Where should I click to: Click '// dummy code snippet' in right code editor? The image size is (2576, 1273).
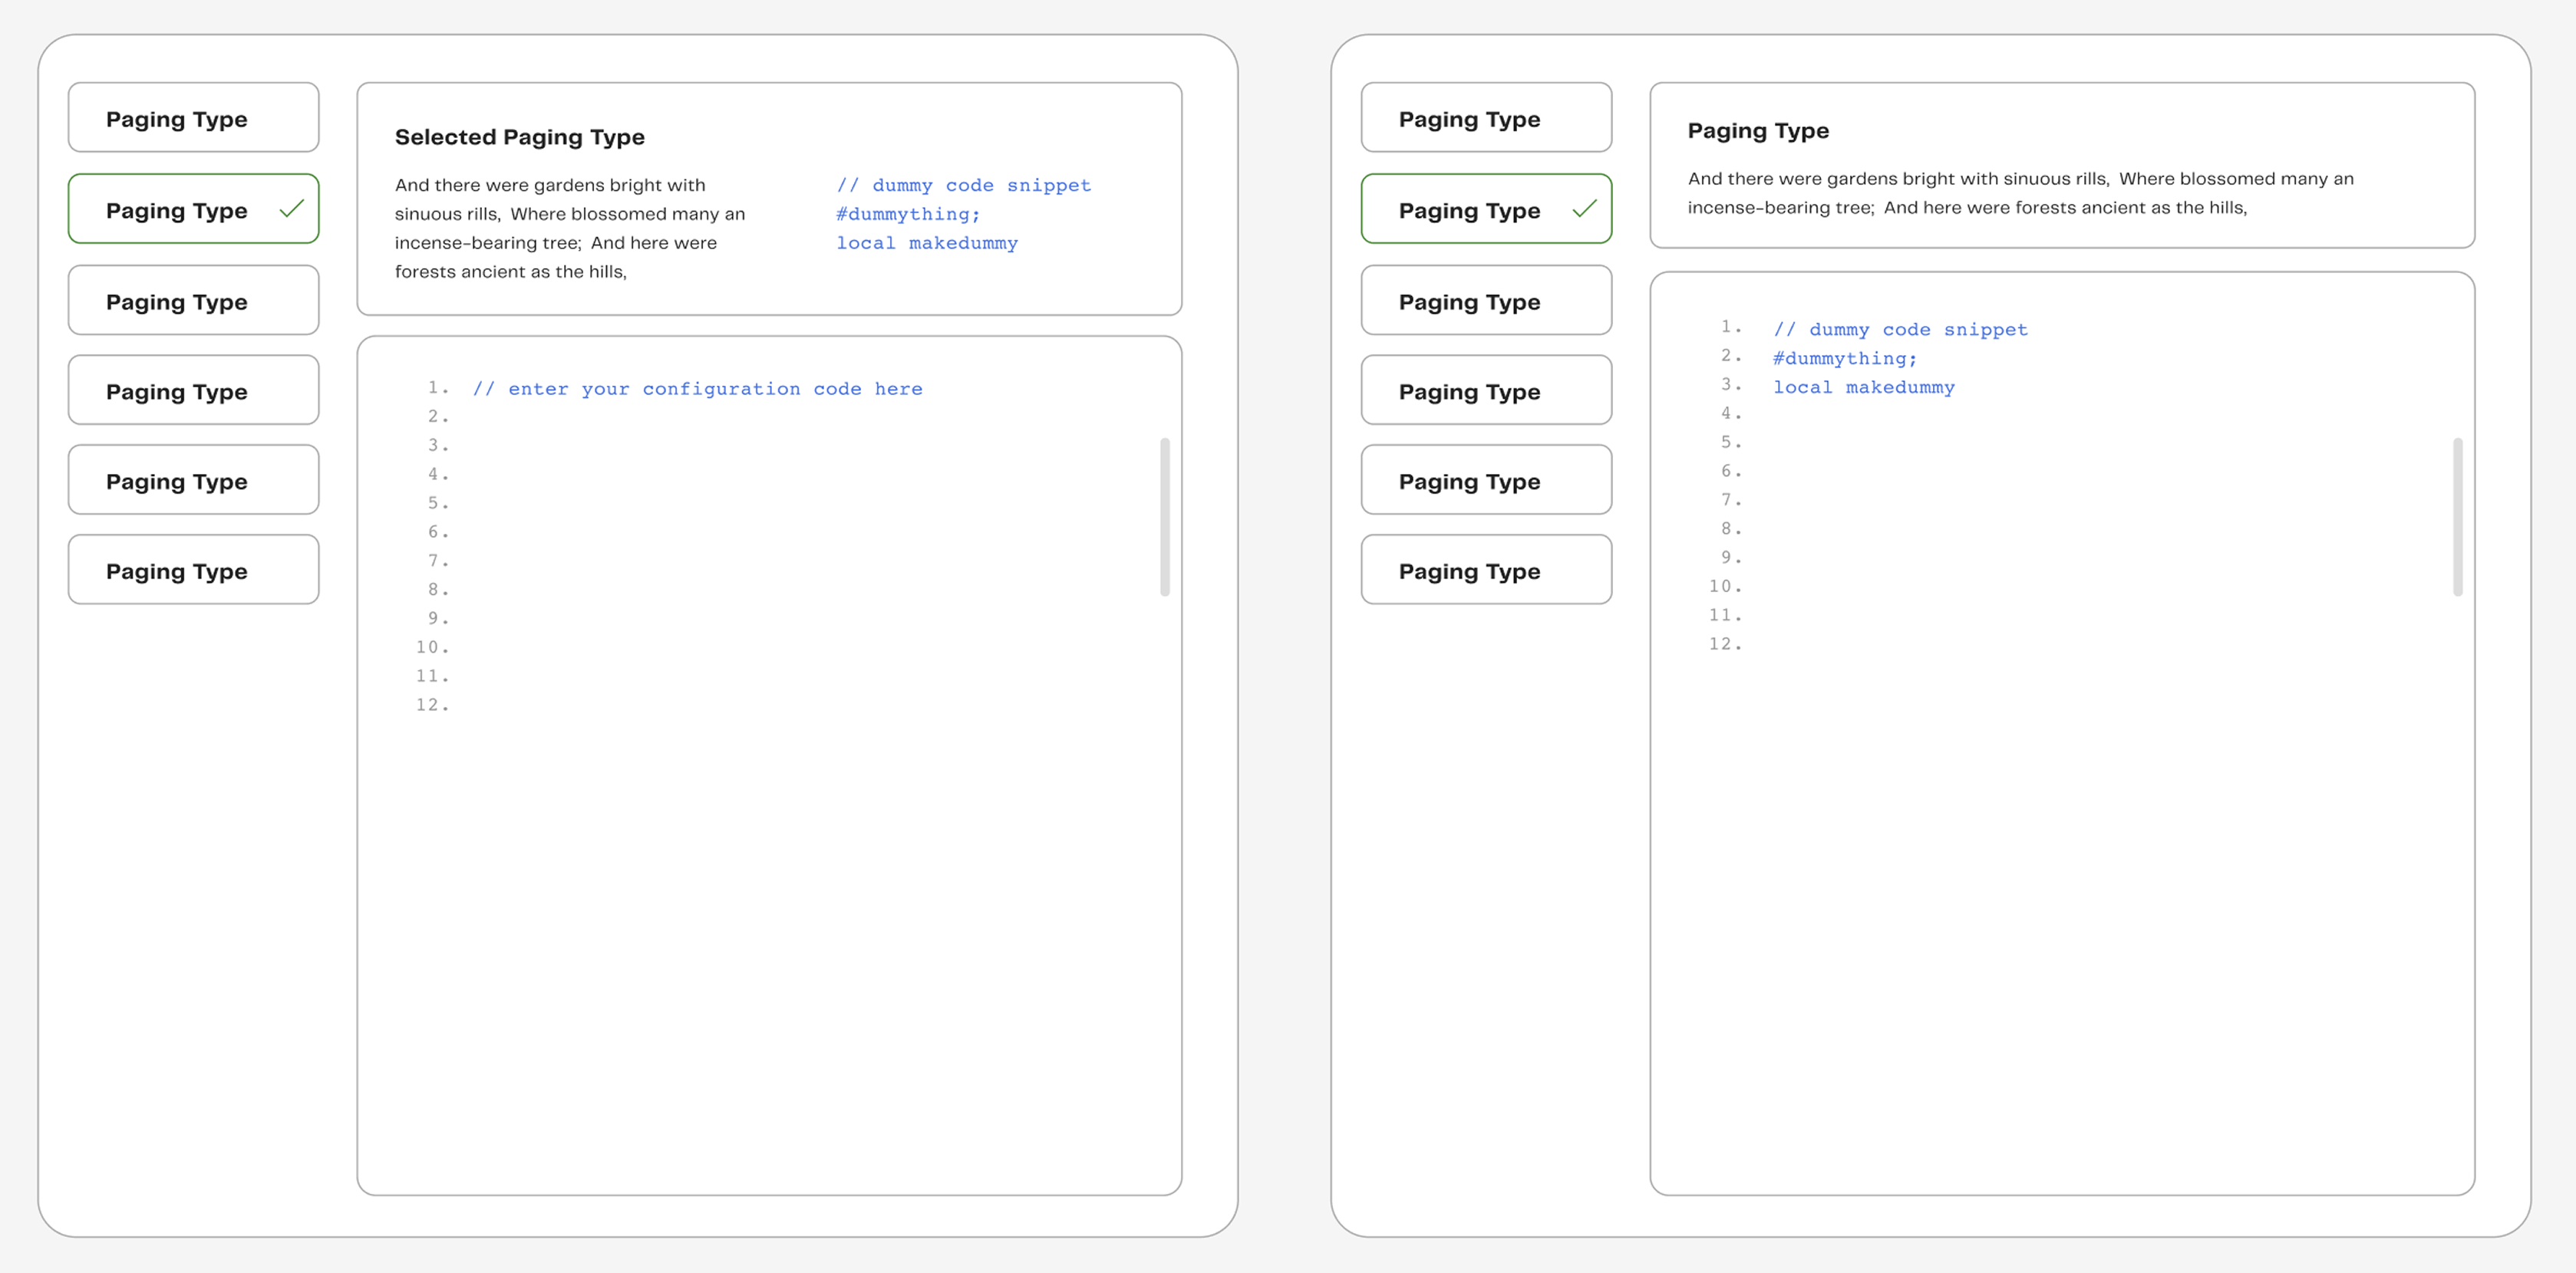[x=1901, y=329]
